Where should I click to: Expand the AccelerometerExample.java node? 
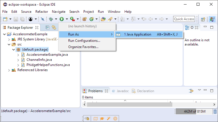tap(18, 55)
